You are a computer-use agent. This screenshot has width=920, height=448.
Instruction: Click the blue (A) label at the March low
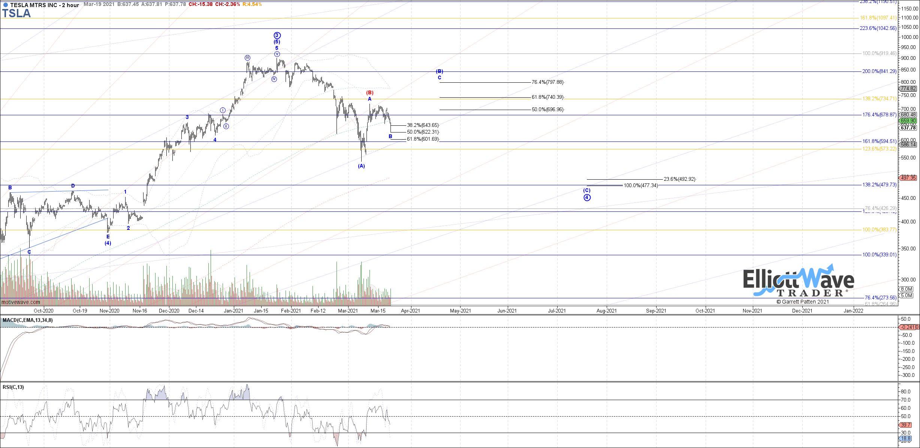[x=361, y=166]
